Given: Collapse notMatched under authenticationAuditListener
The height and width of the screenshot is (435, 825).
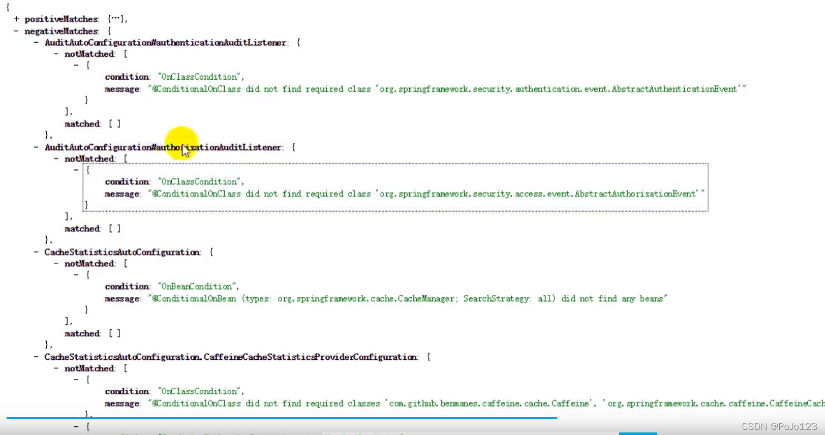Looking at the screenshot, I should [56, 54].
